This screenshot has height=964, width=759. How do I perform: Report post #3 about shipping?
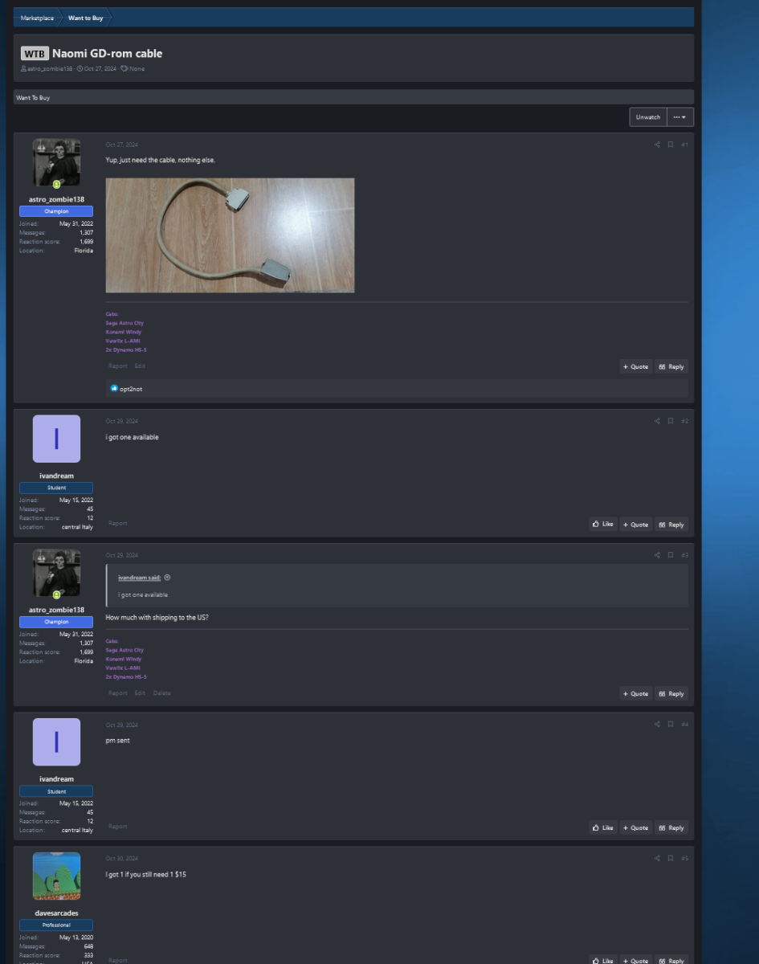118,693
